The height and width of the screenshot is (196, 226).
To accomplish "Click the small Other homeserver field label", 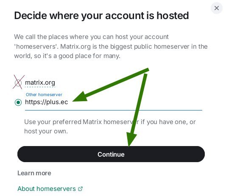I will [44, 94].
